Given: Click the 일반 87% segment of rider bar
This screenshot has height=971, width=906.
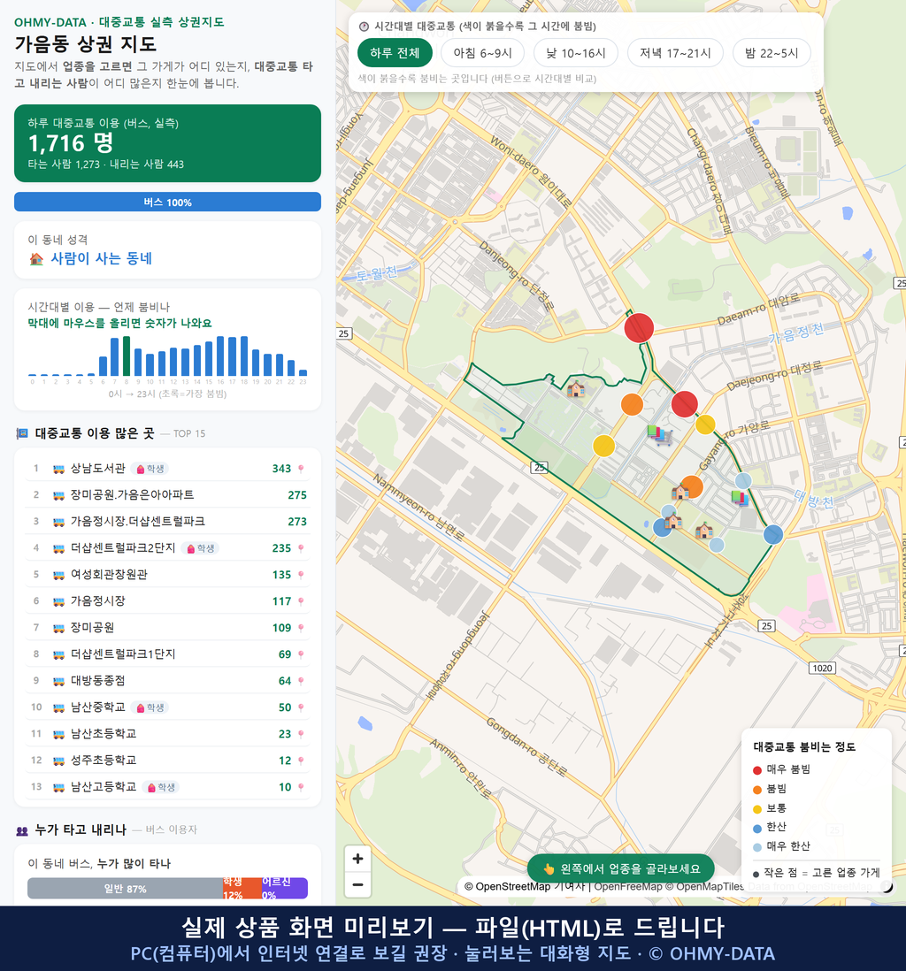Looking at the screenshot, I should pos(125,889).
